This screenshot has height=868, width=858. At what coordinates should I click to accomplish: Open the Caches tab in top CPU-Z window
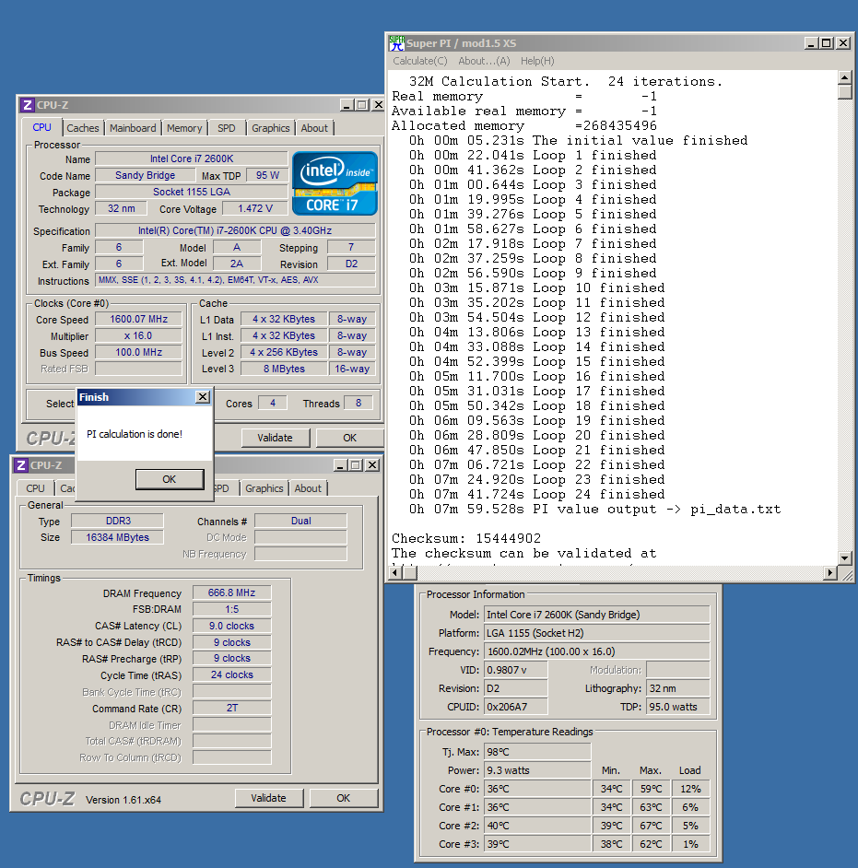[x=82, y=128]
